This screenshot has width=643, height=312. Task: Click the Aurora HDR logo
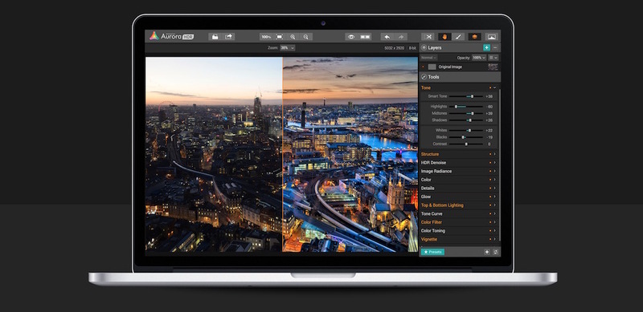pos(171,36)
